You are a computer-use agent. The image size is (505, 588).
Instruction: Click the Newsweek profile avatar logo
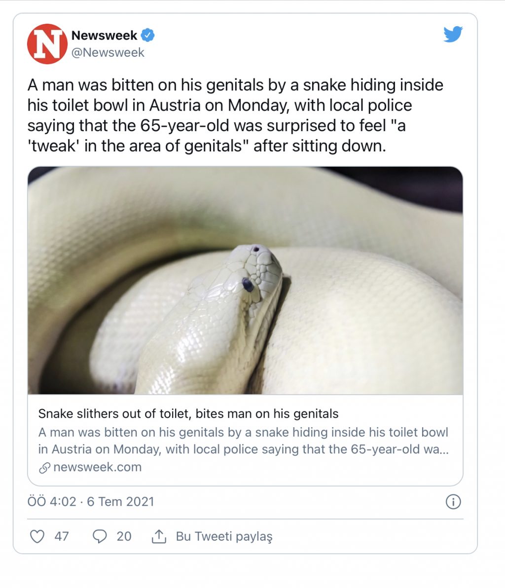(x=47, y=44)
